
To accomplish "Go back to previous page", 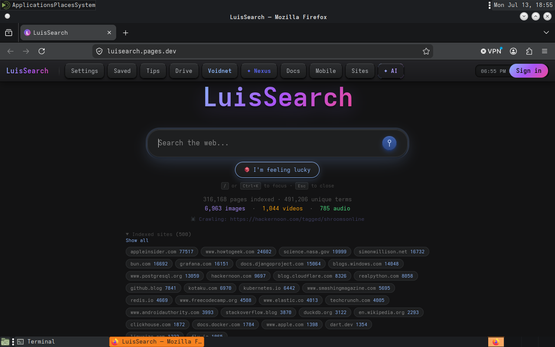I will [x=10, y=51].
